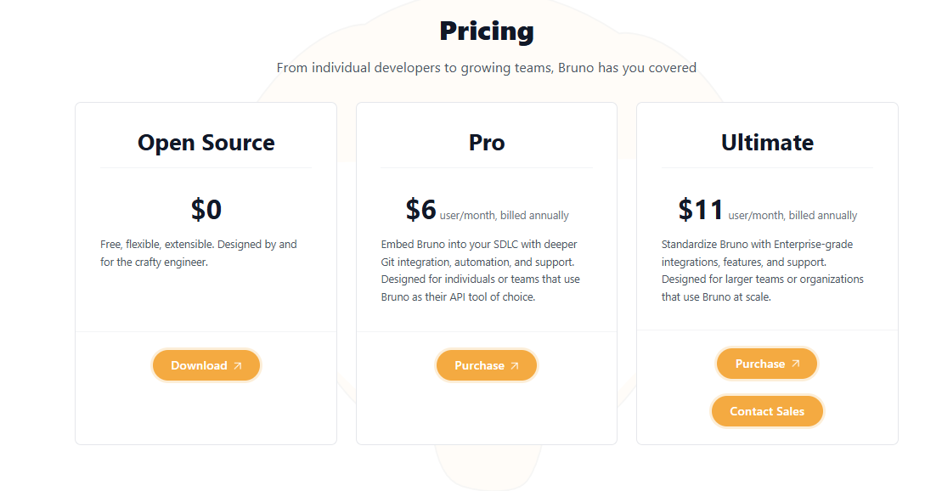
Task: Click the "Standardize Bruno with Enterprise-grade" description
Action: 763,270
